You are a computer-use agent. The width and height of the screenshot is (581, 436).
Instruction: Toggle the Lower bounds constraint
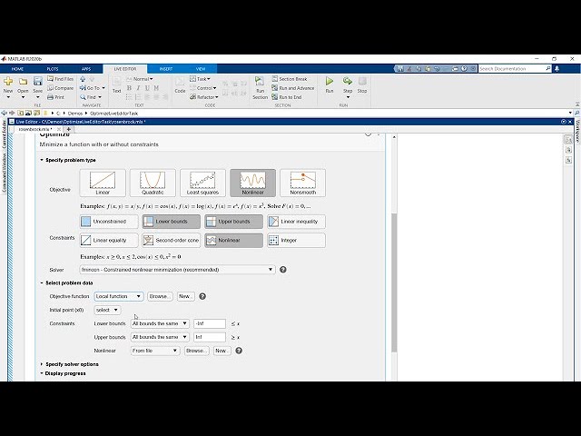click(172, 222)
